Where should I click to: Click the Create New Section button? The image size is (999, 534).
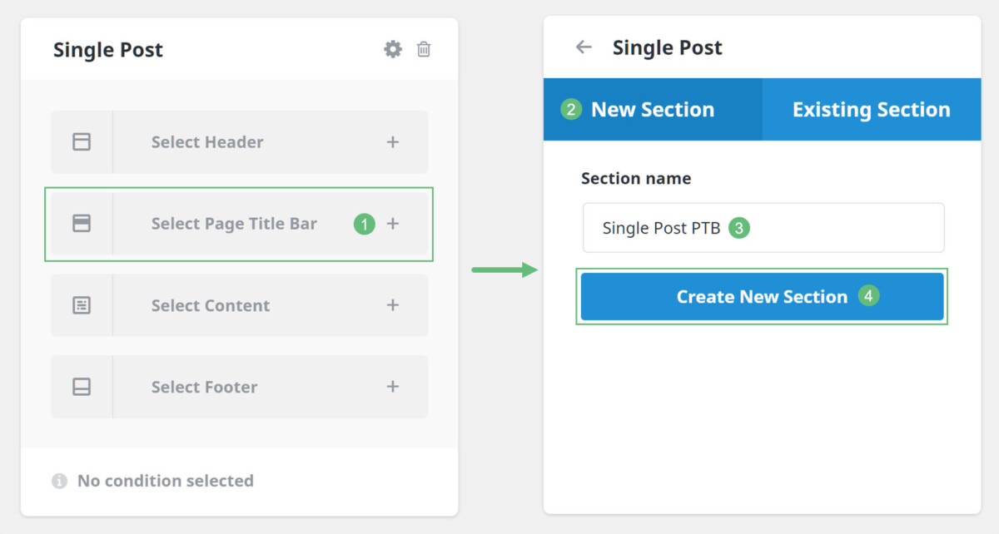(x=762, y=296)
